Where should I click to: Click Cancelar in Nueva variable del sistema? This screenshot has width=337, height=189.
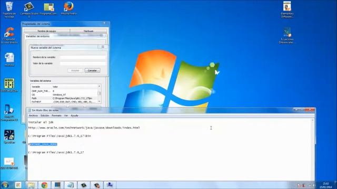tap(92, 70)
